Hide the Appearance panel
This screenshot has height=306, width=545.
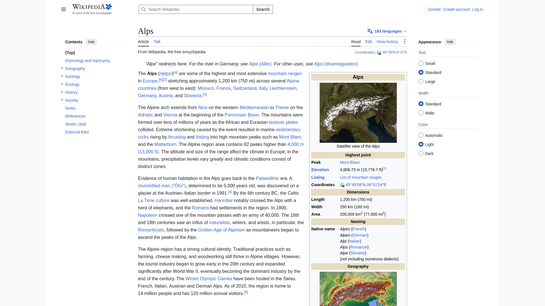coord(450,42)
